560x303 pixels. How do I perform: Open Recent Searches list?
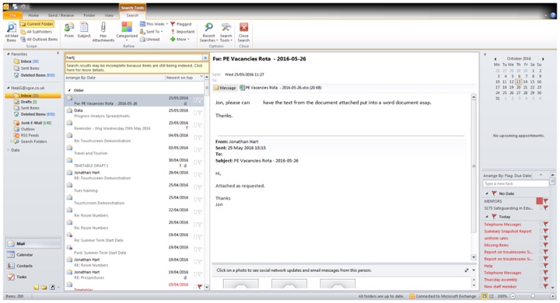pos(209,32)
